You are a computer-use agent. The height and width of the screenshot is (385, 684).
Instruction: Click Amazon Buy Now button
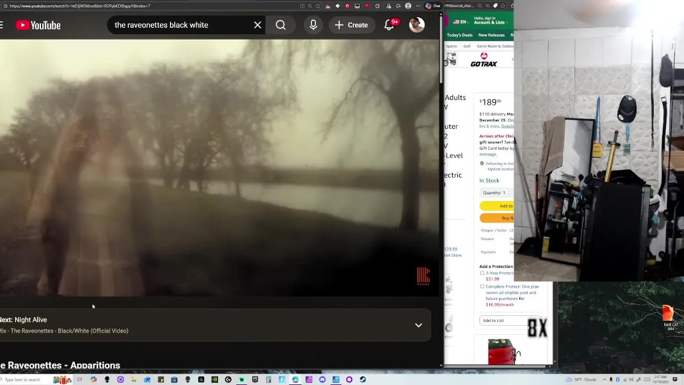(497, 218)
